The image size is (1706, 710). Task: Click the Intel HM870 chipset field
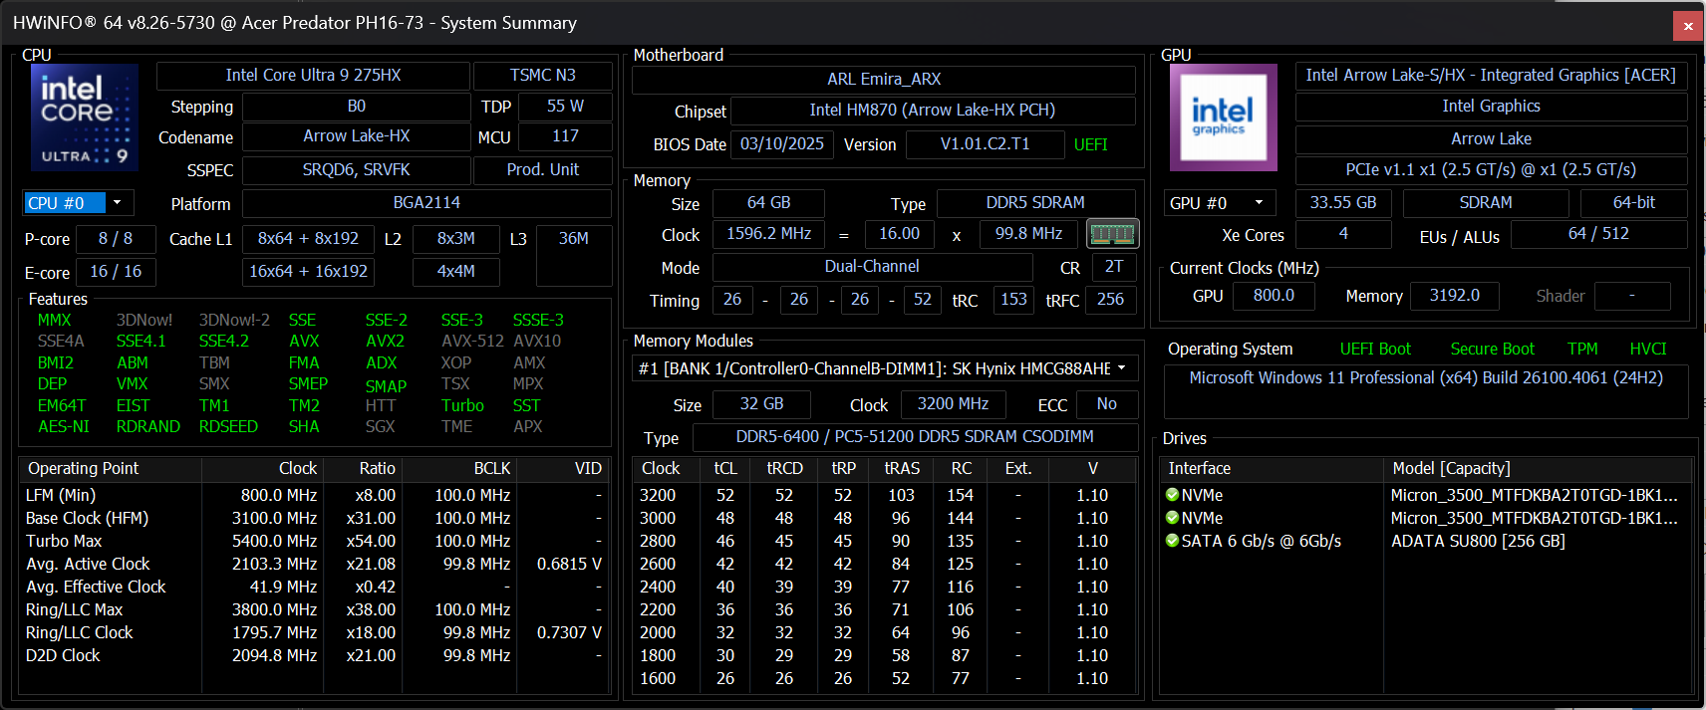(x=933, y=111)
